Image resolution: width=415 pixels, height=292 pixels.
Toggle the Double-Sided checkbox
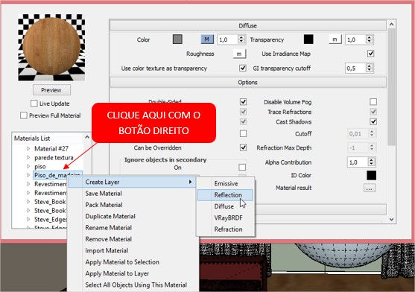click(x=243, y=101)
